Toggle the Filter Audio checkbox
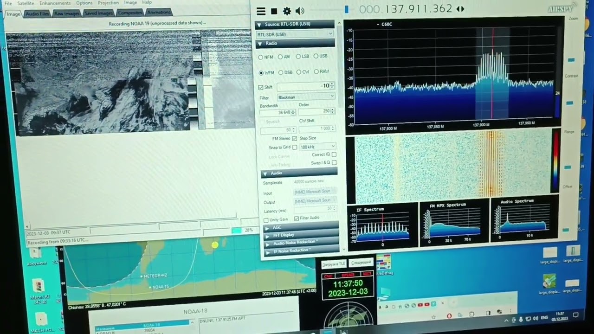Screen dimensions: 594x334 click(297, 218)
